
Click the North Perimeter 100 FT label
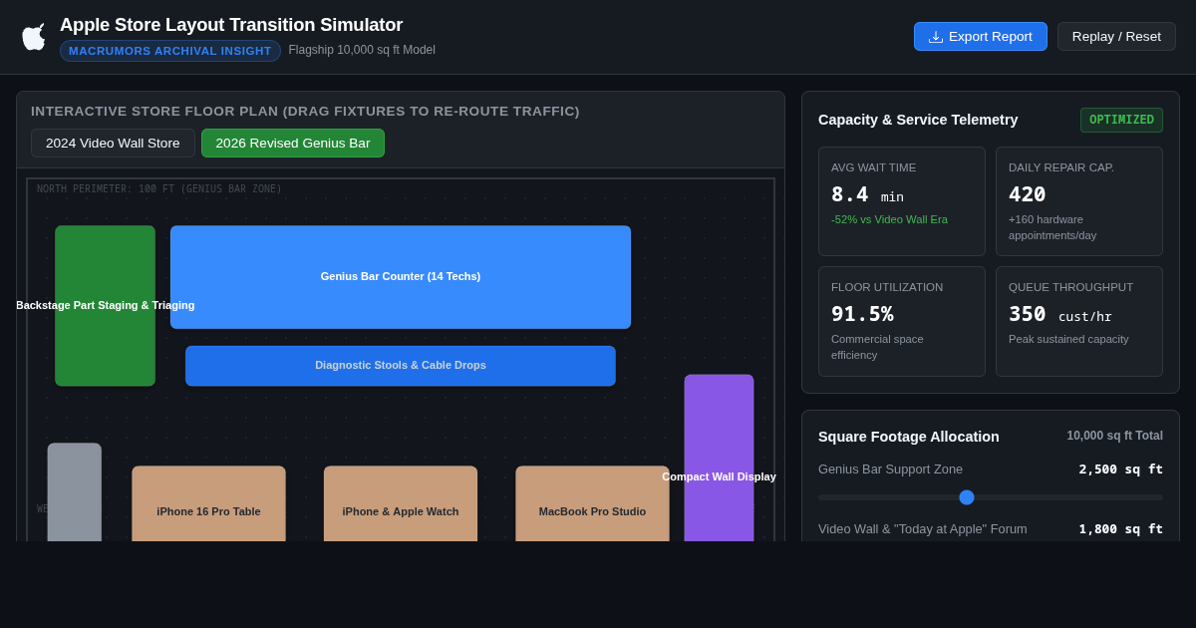[x=159, y=189]
